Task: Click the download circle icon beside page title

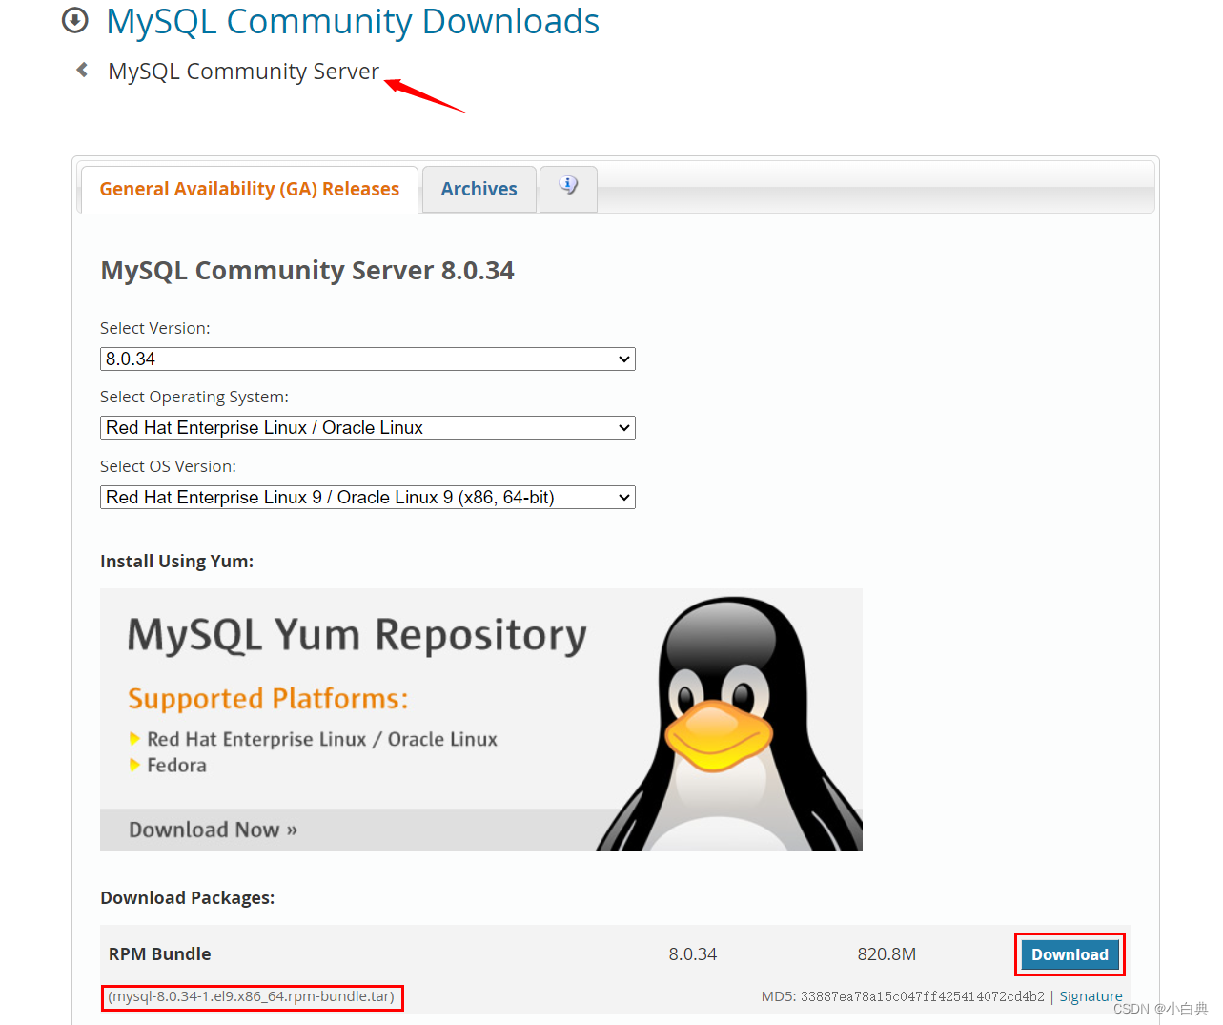Action: pos(74,20)
